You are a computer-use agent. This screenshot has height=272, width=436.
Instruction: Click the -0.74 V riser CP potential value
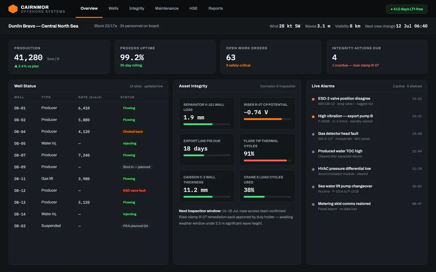click(256, 112)
